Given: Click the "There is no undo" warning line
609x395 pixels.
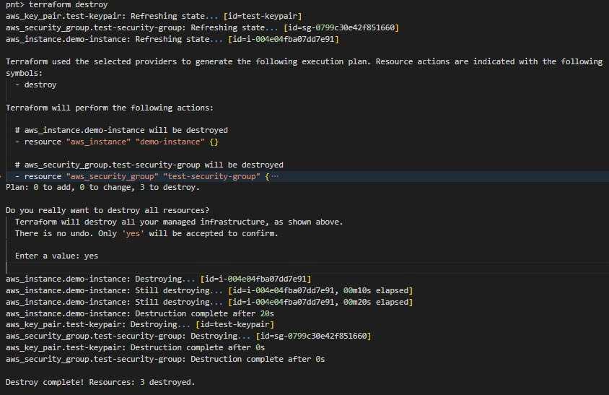Looking at the screenshot, I should click(146, 233).
